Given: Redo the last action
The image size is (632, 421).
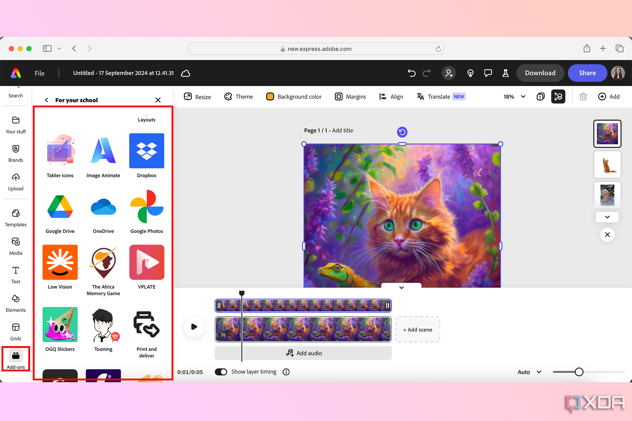Looking at the screenshot, I should pyautogui.click(x=427, y=73).
